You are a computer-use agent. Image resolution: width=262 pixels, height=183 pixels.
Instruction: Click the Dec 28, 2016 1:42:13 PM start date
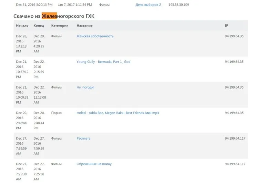coord(22,44)
